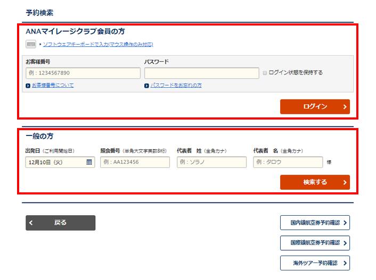
Task: Click chevron on 国際線航空券予約確認 button
Action: pyautogui.click(x=346, y=243)
